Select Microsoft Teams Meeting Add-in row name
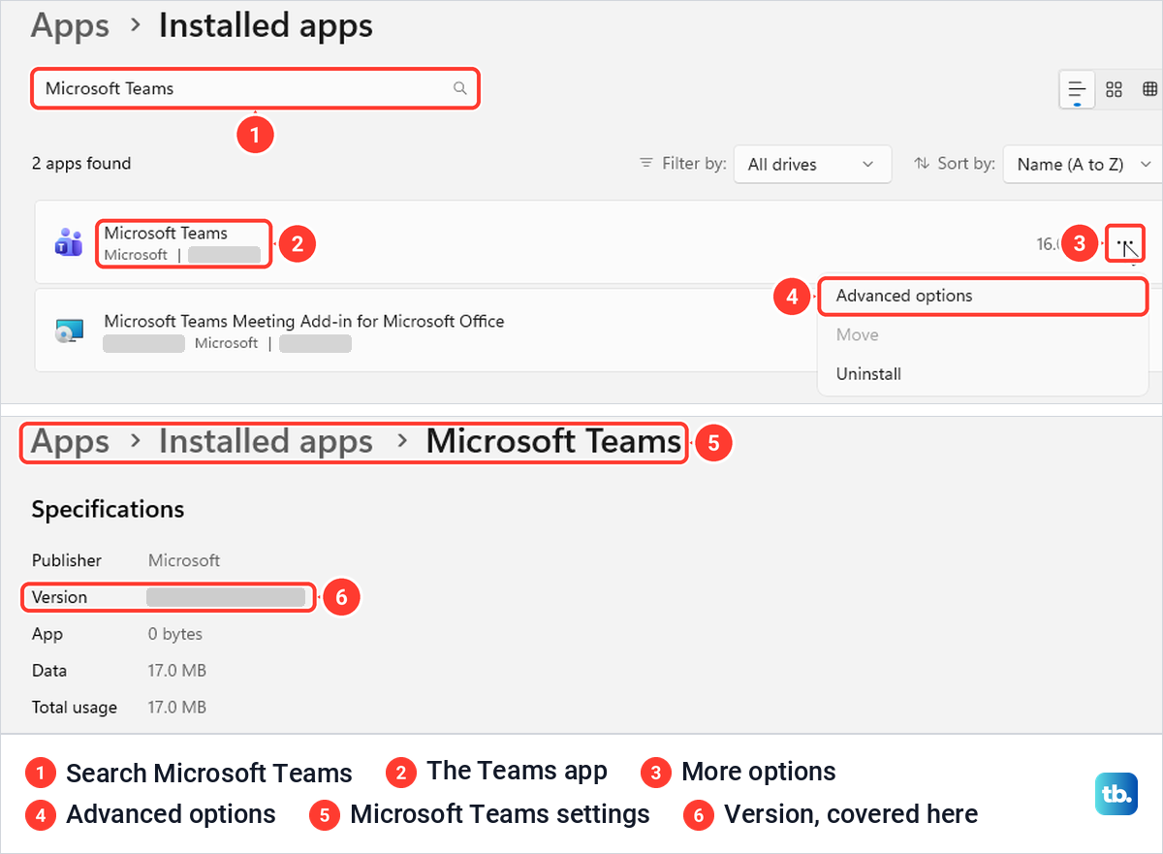This screenshot has height=854, width=1163. tap(304, 321)
